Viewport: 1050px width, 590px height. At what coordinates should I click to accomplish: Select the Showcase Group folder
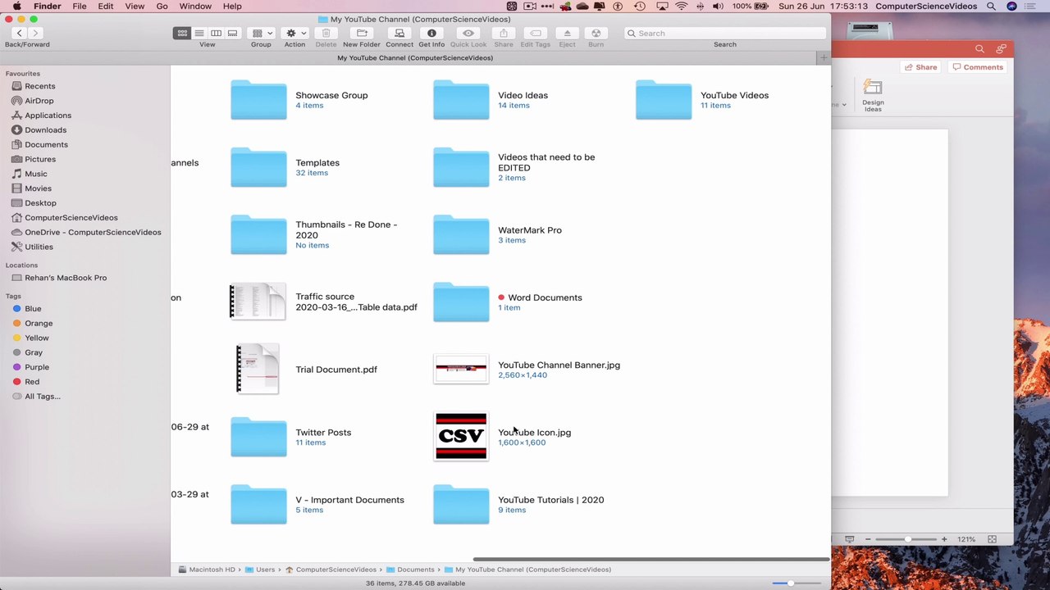(258, 100)
